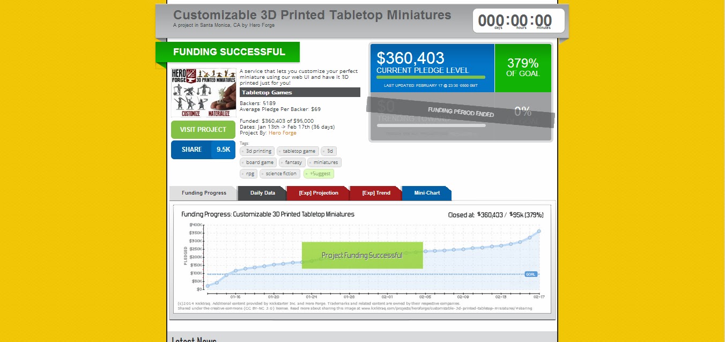This screenshot has height=342, width=725.
Task: Click the '$400K' y-axis label
Action: (196, 225)
